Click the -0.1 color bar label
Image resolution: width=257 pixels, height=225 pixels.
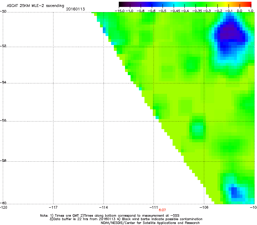click(229, 11)
